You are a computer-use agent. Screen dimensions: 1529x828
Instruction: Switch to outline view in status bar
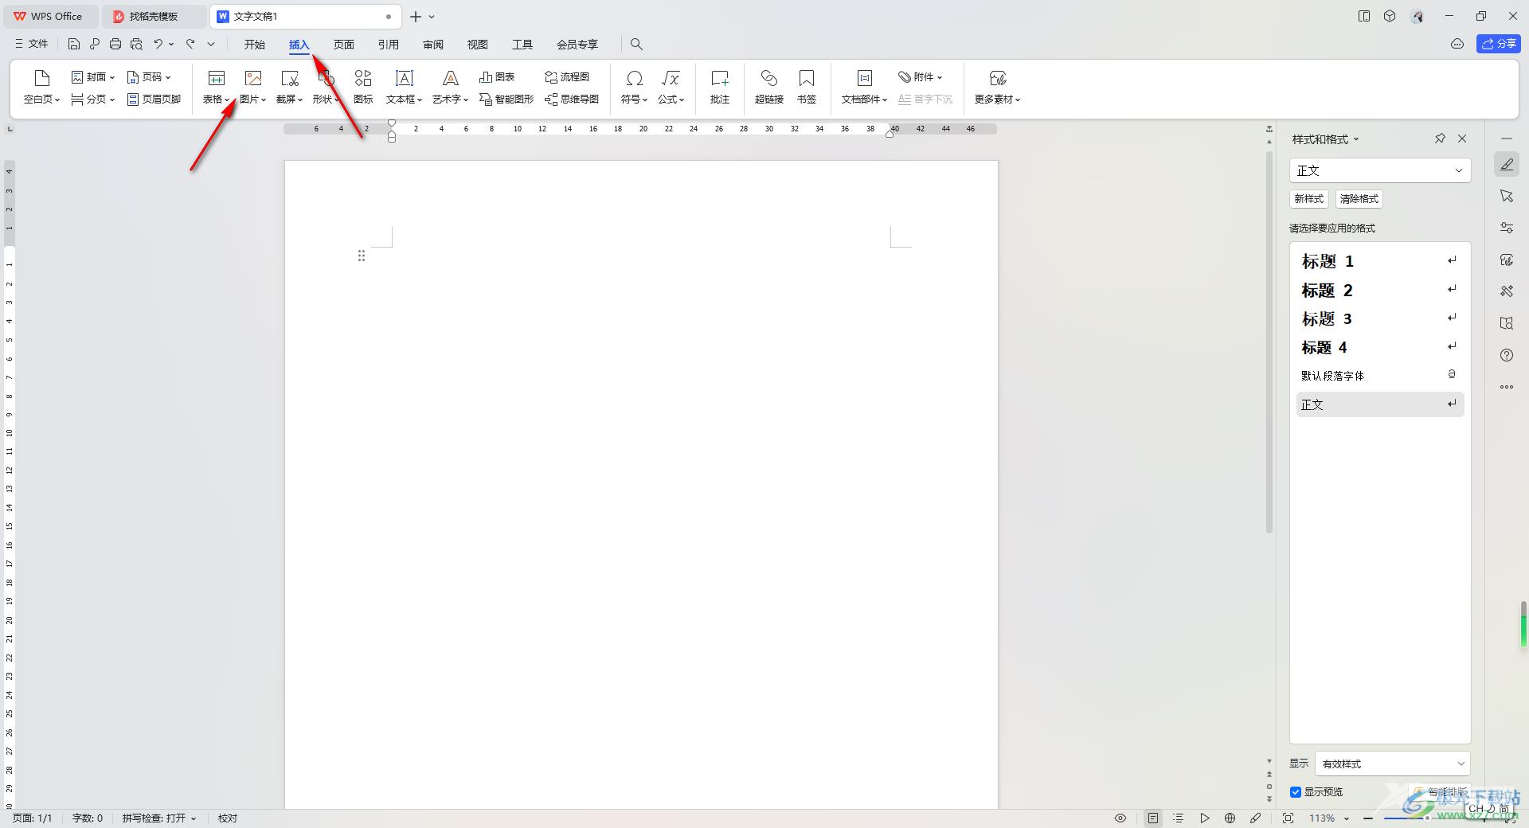[x=1179, y=818]
